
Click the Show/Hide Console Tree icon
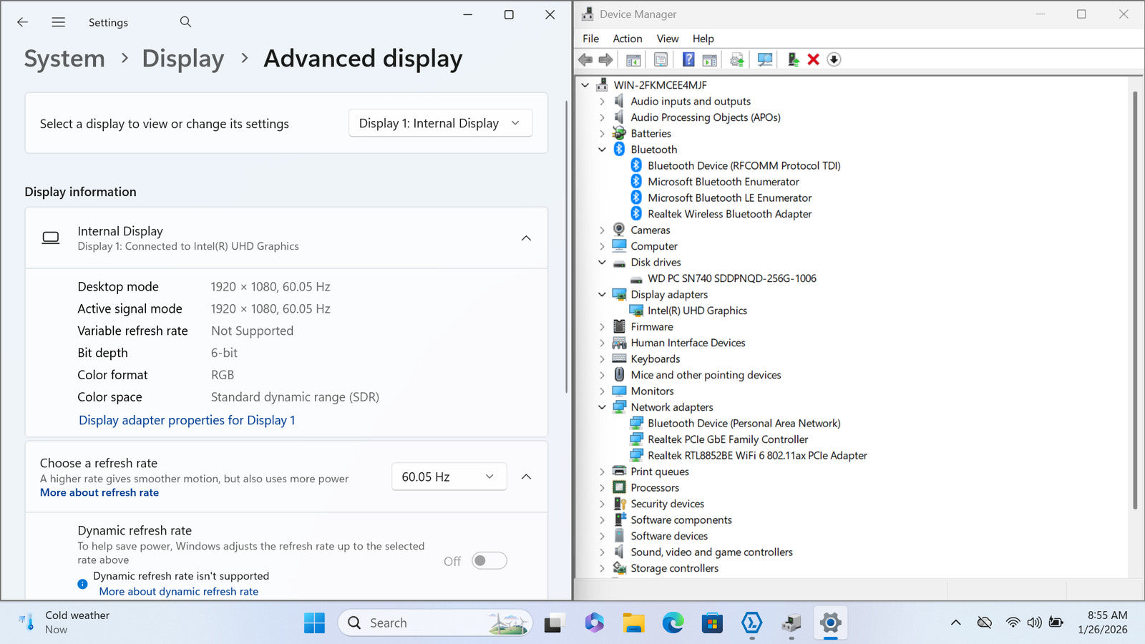point(633,59)
